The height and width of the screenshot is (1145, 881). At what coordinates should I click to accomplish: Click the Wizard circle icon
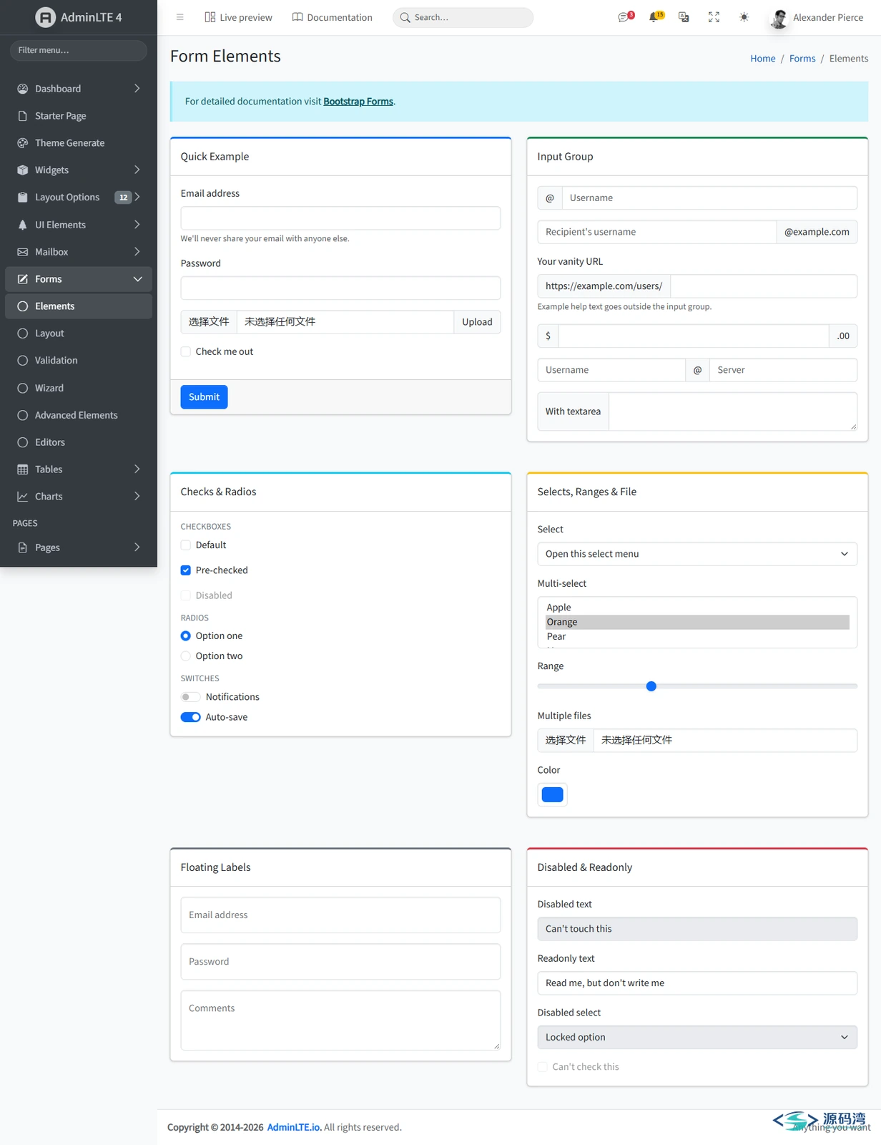23,388
